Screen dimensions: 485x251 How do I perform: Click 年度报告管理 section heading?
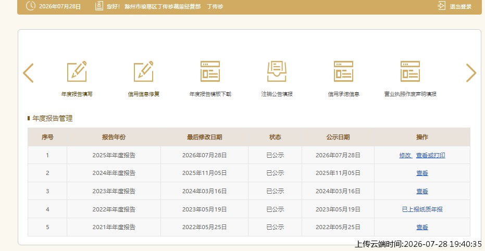click(x=53, y=118)
